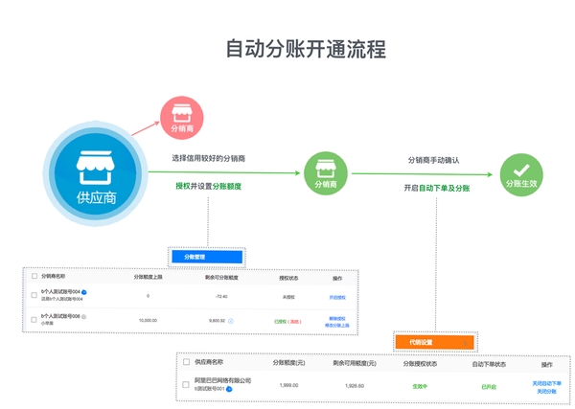Viewport: 575px width, 409px height.
Task: Click the 开启自动下单及分账 caption
Action: click(437, 188)
